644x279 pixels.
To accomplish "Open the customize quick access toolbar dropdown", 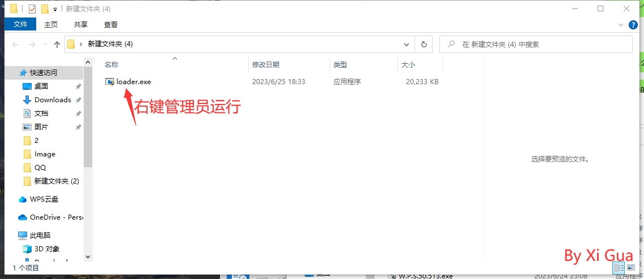I will click(55, 9).
